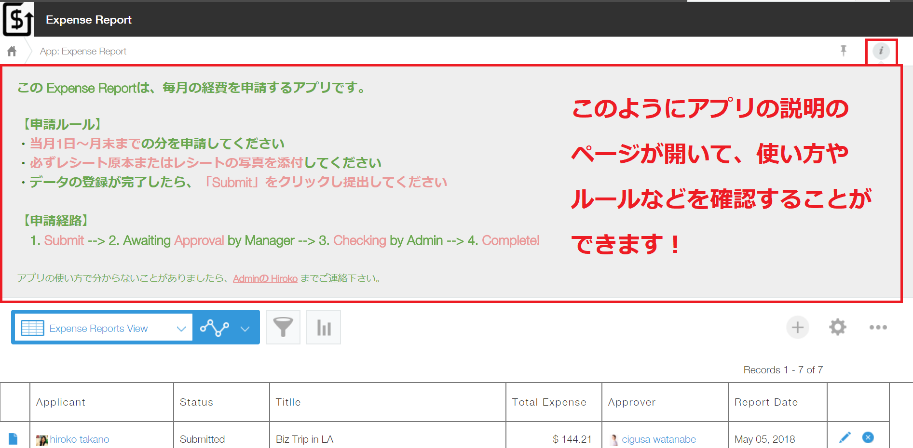Click the Expense Report app logo icon
Image resolution: width=913 pixels, height=448 pixels.
pos(18,19)
